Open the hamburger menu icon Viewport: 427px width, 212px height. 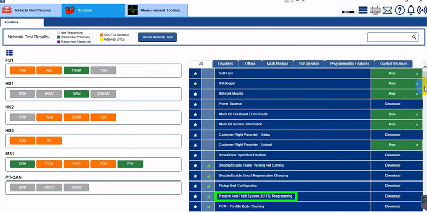click(x=363, y=10)
